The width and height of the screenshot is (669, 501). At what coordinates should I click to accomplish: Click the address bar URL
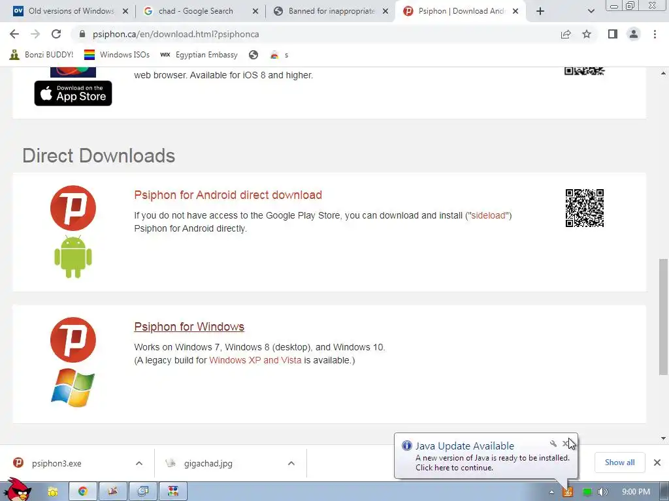[176, 34]
